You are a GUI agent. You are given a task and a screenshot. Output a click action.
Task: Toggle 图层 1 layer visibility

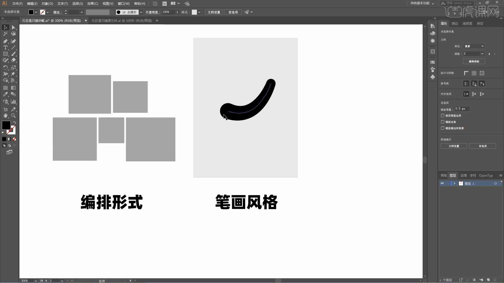(442, 183)
